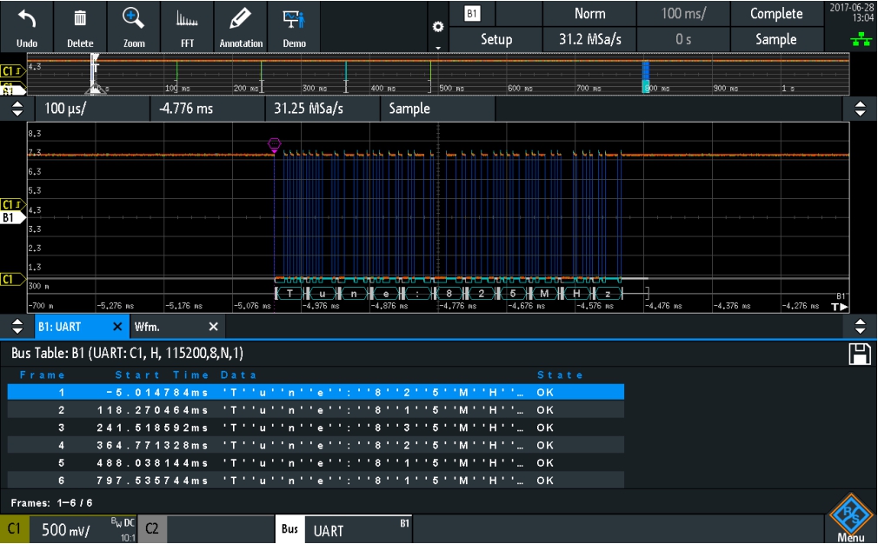Open the Bus label button
The height and width of the screenshot is (544, 878).
pyautogui.click(x=289, y=529)
